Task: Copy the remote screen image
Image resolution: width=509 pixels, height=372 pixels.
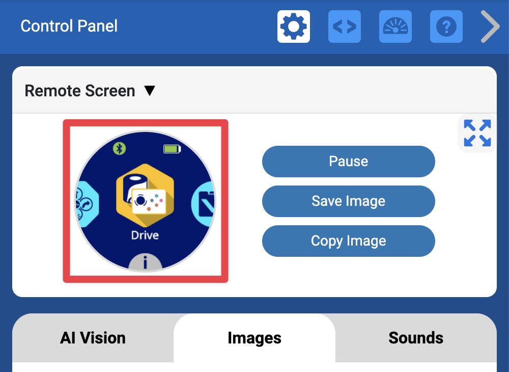Action: pos(348,241)
